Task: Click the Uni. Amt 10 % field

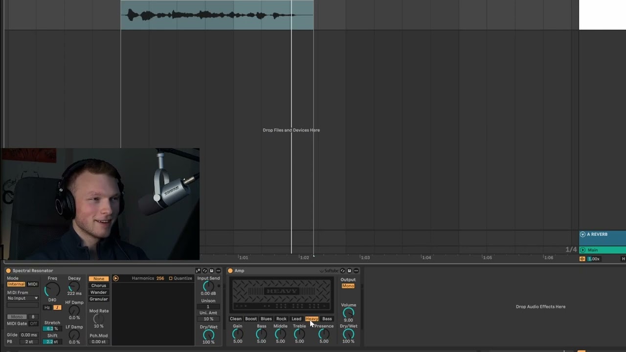Action: [208, 319]
